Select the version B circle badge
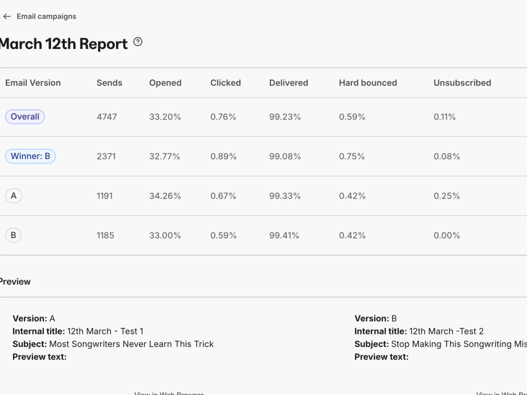Image resolution: width=527 pixels, height=395 pixels. tap(14, 235)
